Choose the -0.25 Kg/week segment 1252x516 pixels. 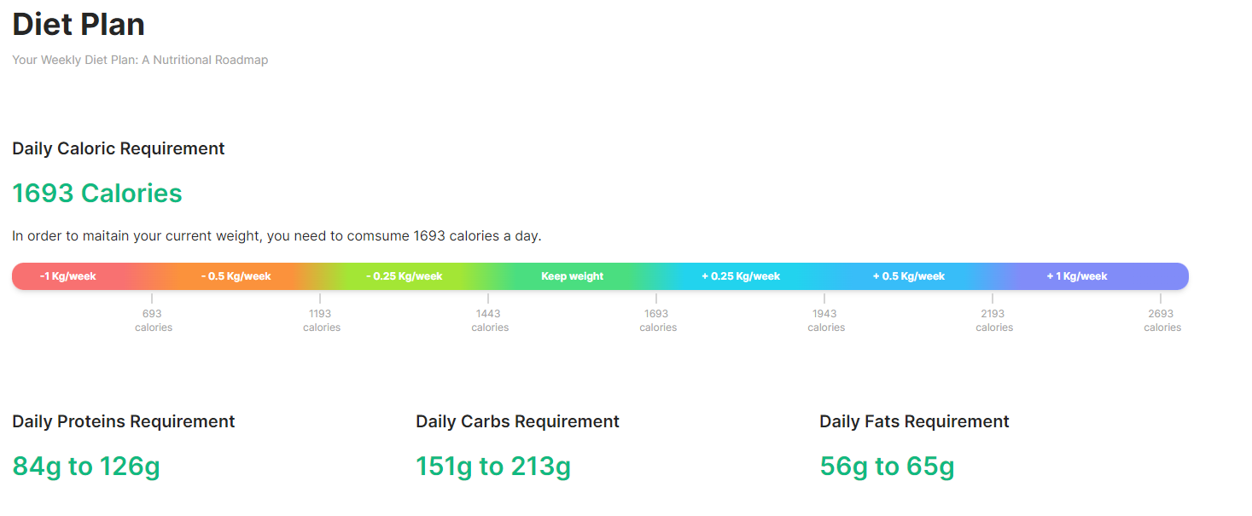[405, 276]
